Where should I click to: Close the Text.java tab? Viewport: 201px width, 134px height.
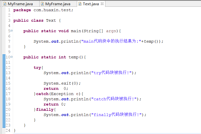102,4
